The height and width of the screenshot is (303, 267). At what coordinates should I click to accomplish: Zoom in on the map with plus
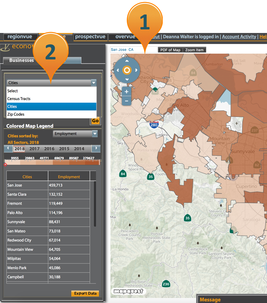pyautogui.click(x=127, y=91)
